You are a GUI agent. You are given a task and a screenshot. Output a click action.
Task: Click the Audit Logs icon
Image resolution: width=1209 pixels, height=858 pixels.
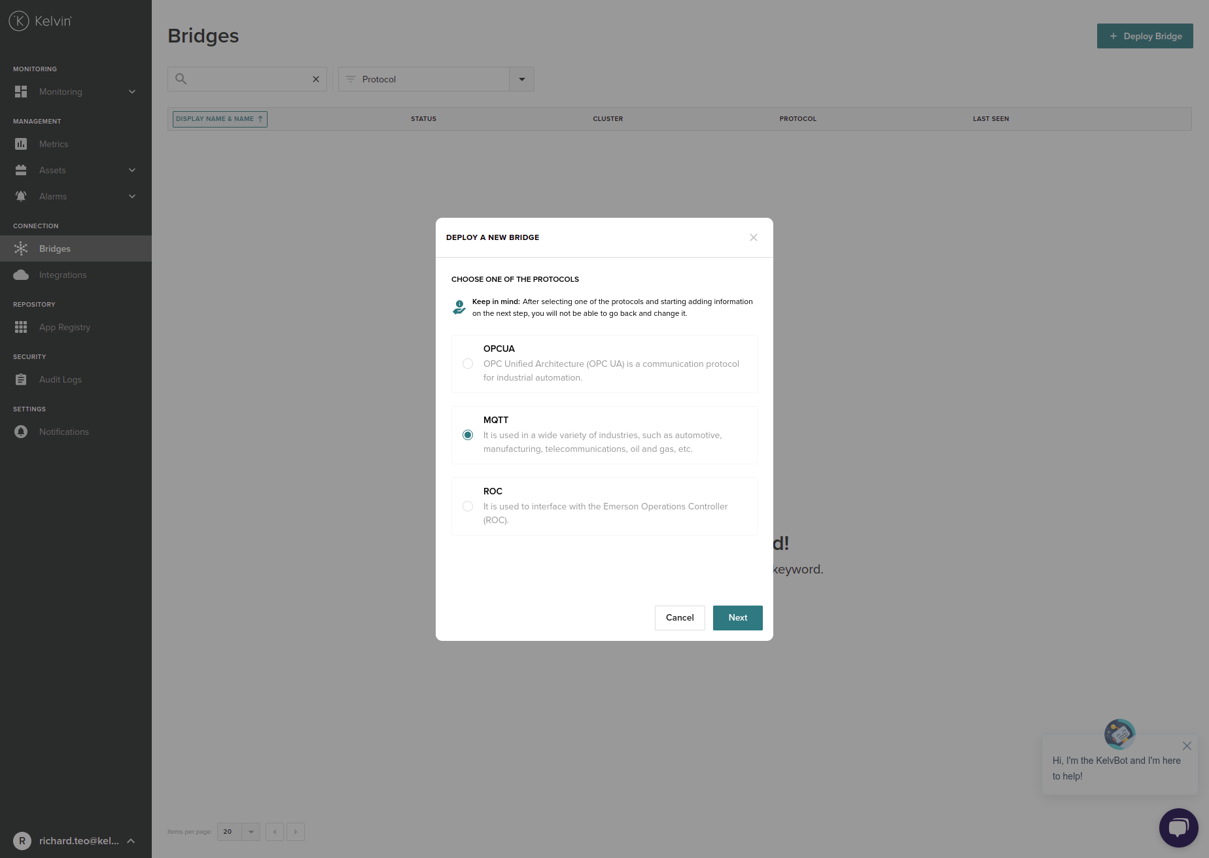[21, 379]
